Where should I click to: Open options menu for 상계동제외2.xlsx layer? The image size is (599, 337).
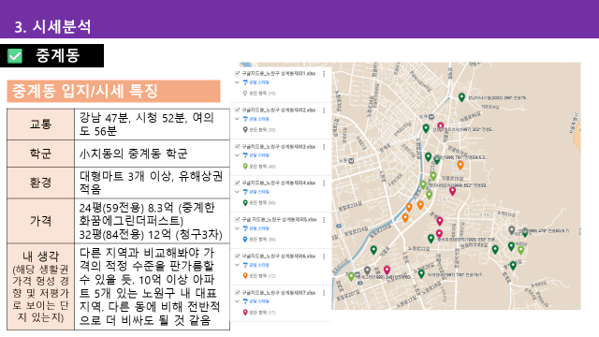(324, 110)
